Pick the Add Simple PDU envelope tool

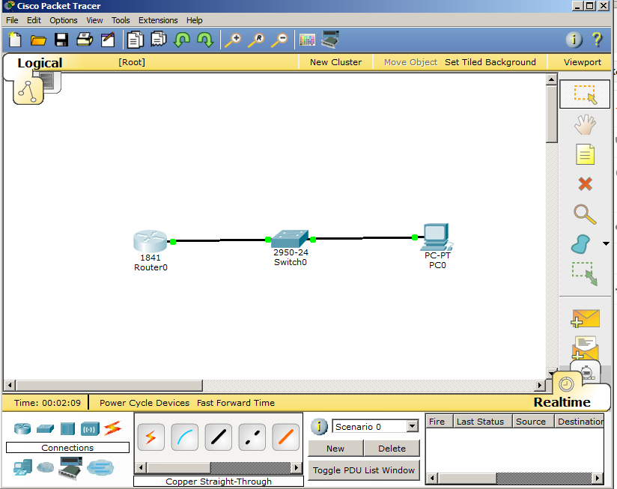pos(585,318)
